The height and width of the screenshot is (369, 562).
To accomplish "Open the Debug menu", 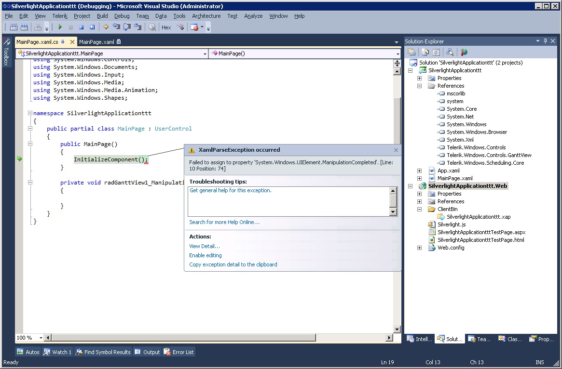I will [x=122, y=16].
